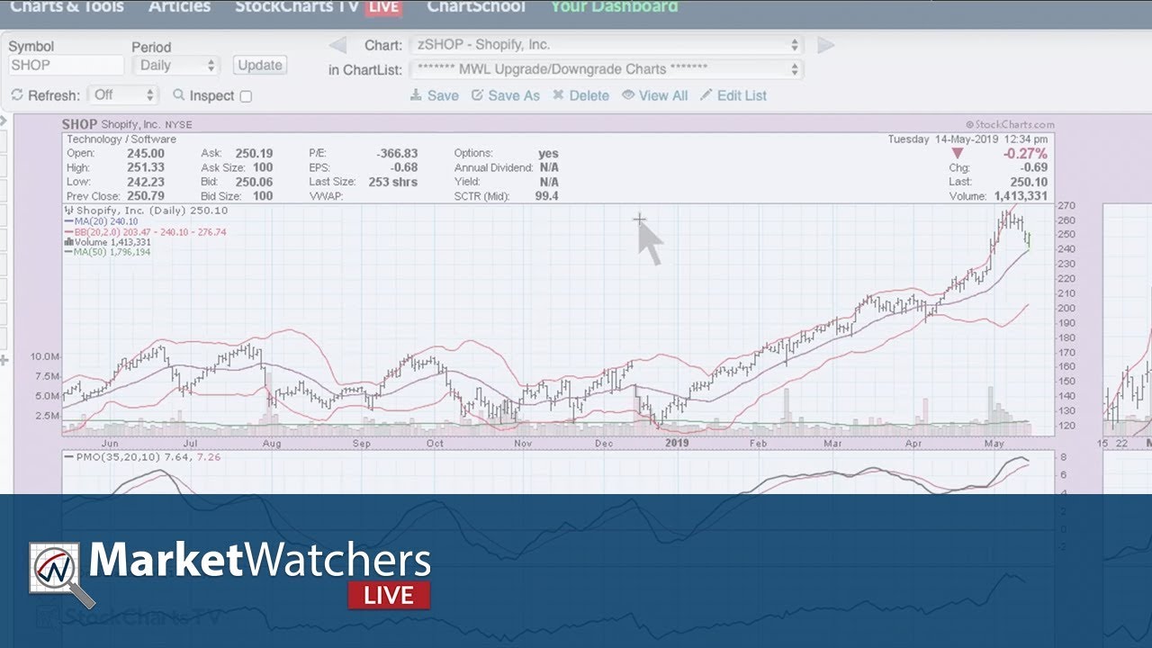
Task: Click the P/E value -366.83
Action: (397, 154)
